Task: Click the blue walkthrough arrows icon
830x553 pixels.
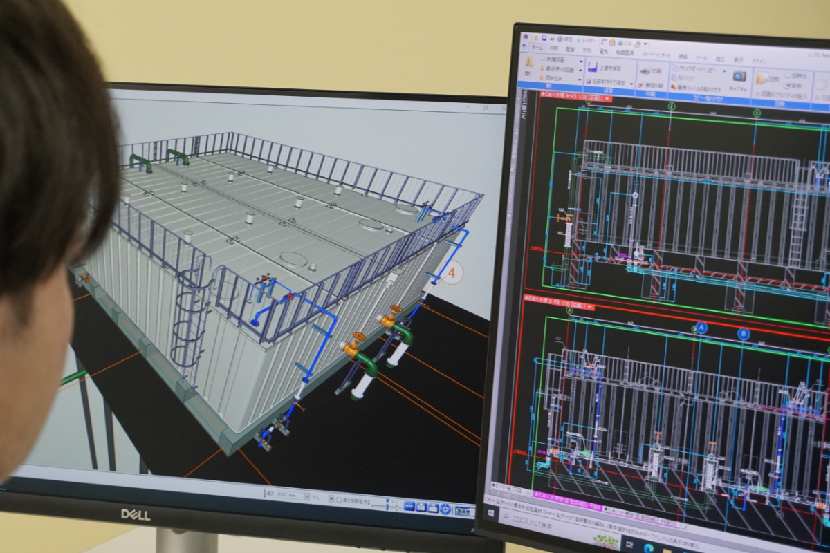Action: pyautogui.click(x=409, y=506)
